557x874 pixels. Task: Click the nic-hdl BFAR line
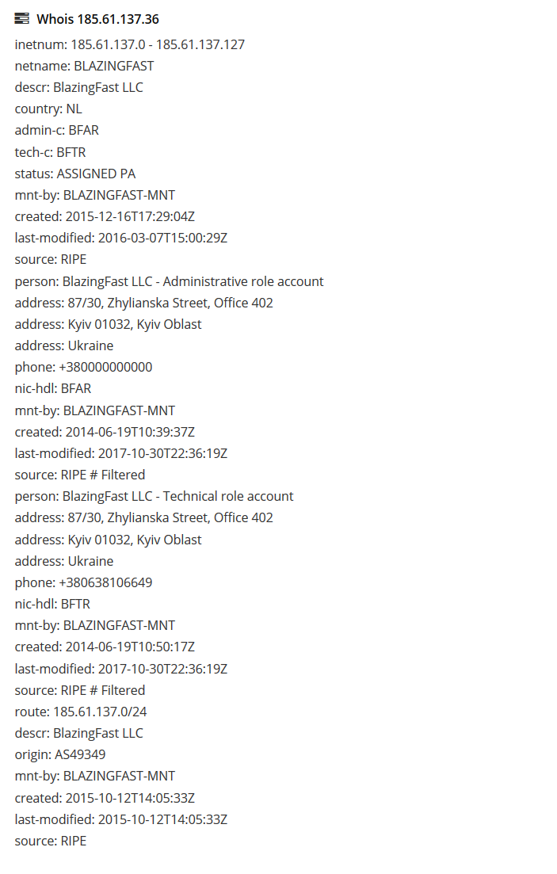52,388
